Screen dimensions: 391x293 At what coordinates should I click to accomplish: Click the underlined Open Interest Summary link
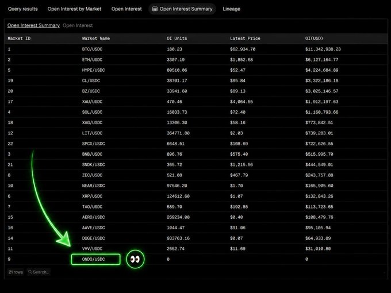pyautogui.click(x=33, y=25)
